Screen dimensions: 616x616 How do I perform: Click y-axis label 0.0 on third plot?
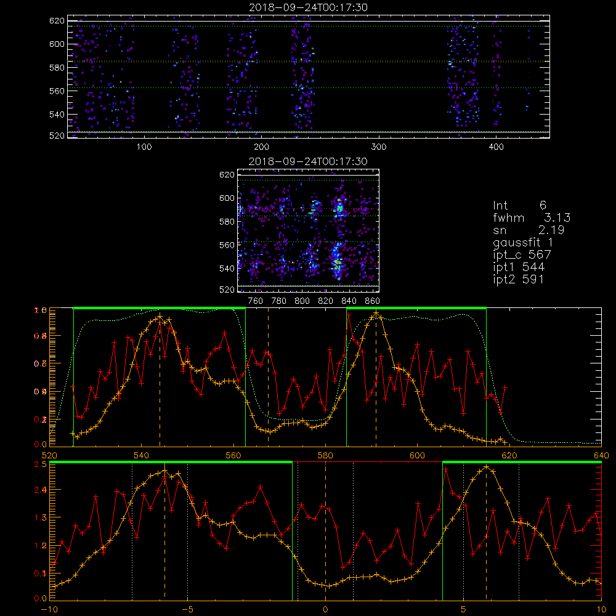tap(41, 444)
